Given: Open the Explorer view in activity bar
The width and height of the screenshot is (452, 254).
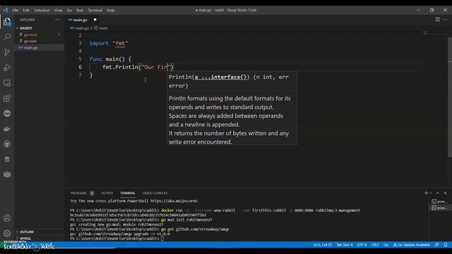Looking at the screenshot, I should click(x=7, y=22).
